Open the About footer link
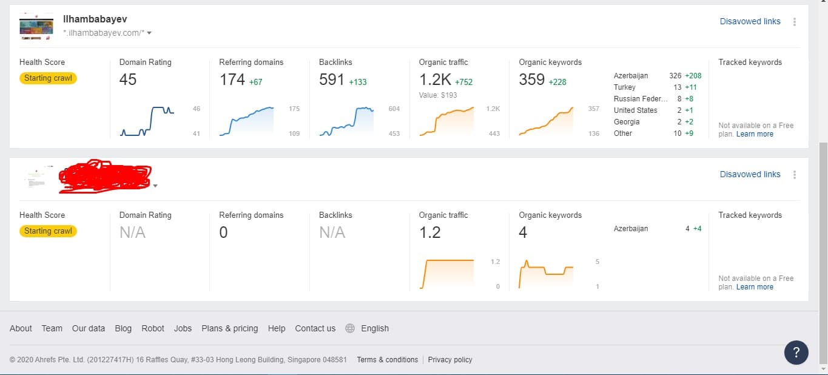The width and height of the screenshot is (828, 375). click(21, 328)
